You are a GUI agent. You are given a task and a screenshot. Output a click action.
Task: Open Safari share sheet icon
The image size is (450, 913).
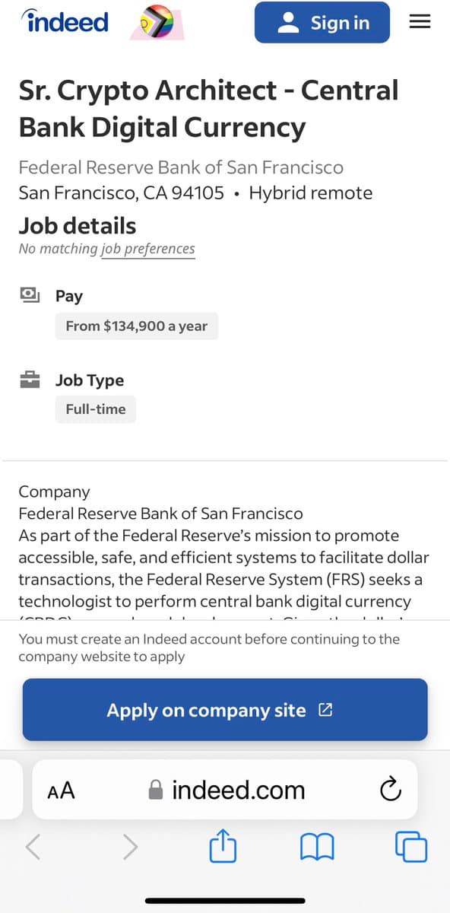coord(223,847)
